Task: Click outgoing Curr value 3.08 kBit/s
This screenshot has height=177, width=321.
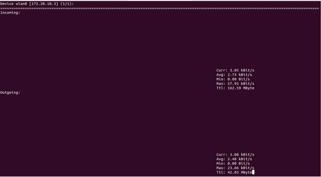Action: 241,155
